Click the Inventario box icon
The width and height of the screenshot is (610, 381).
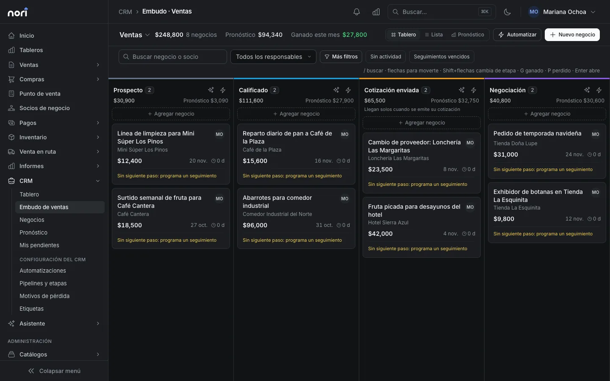(x=12, y=137)
